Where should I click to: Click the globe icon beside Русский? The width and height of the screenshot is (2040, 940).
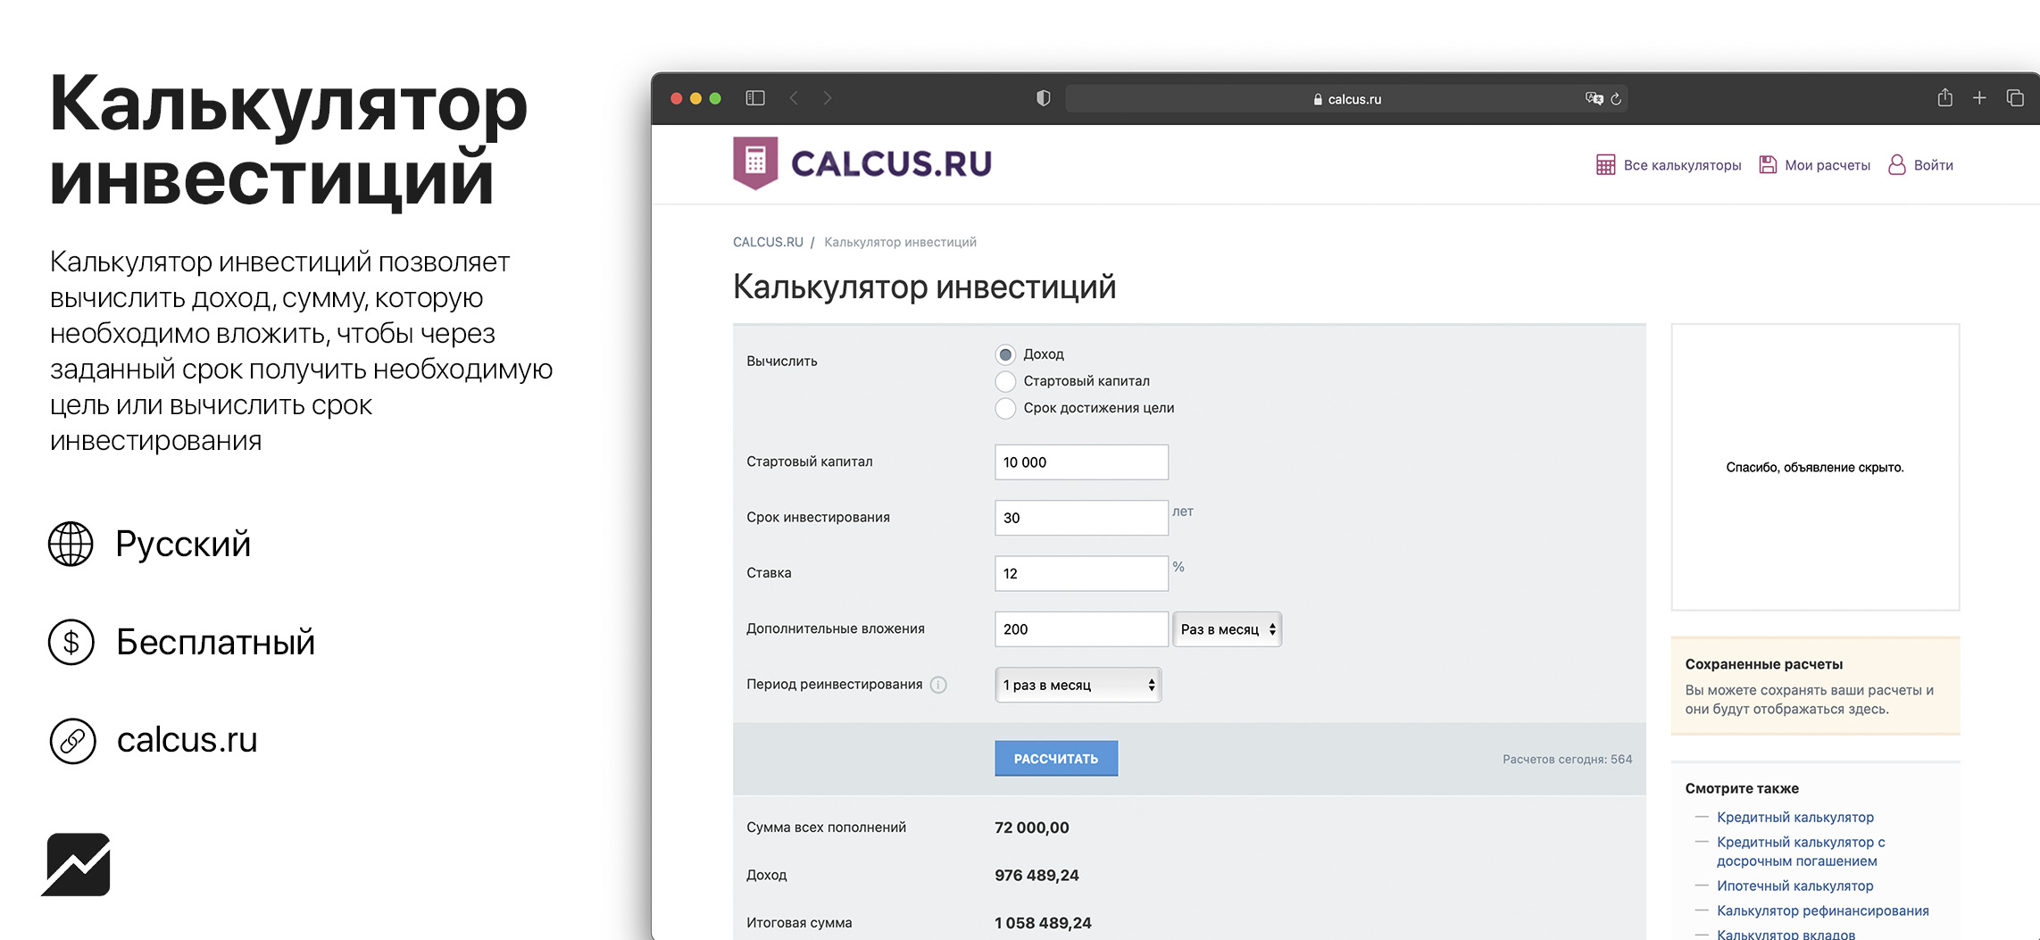click(71, 544)
